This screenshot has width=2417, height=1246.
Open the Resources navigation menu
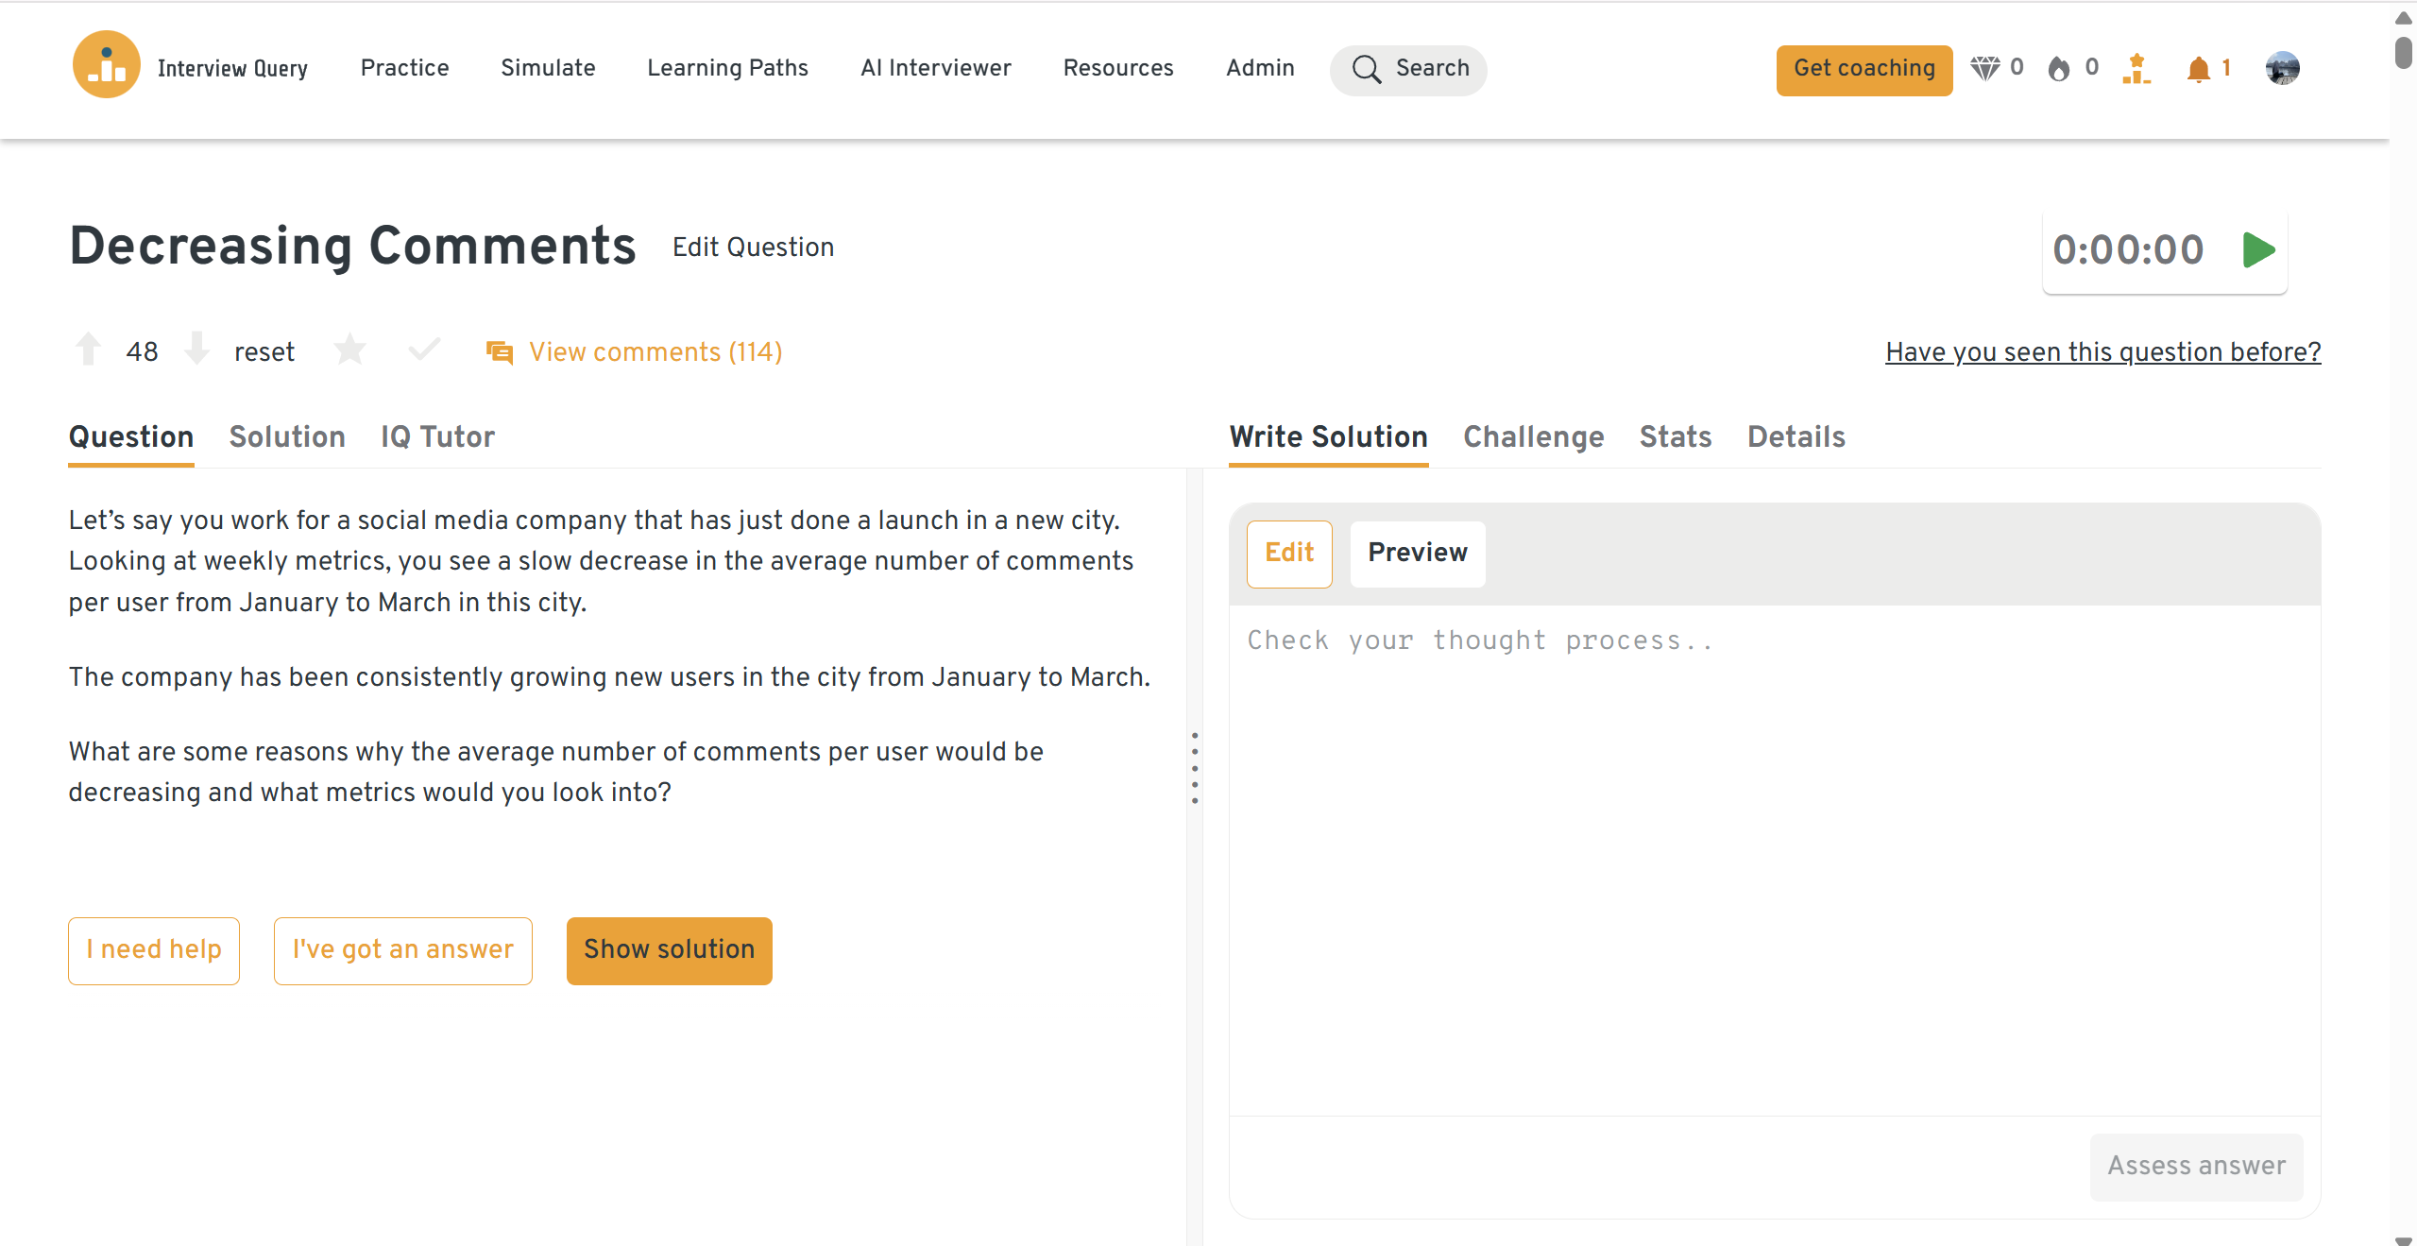pos(1118,68)
